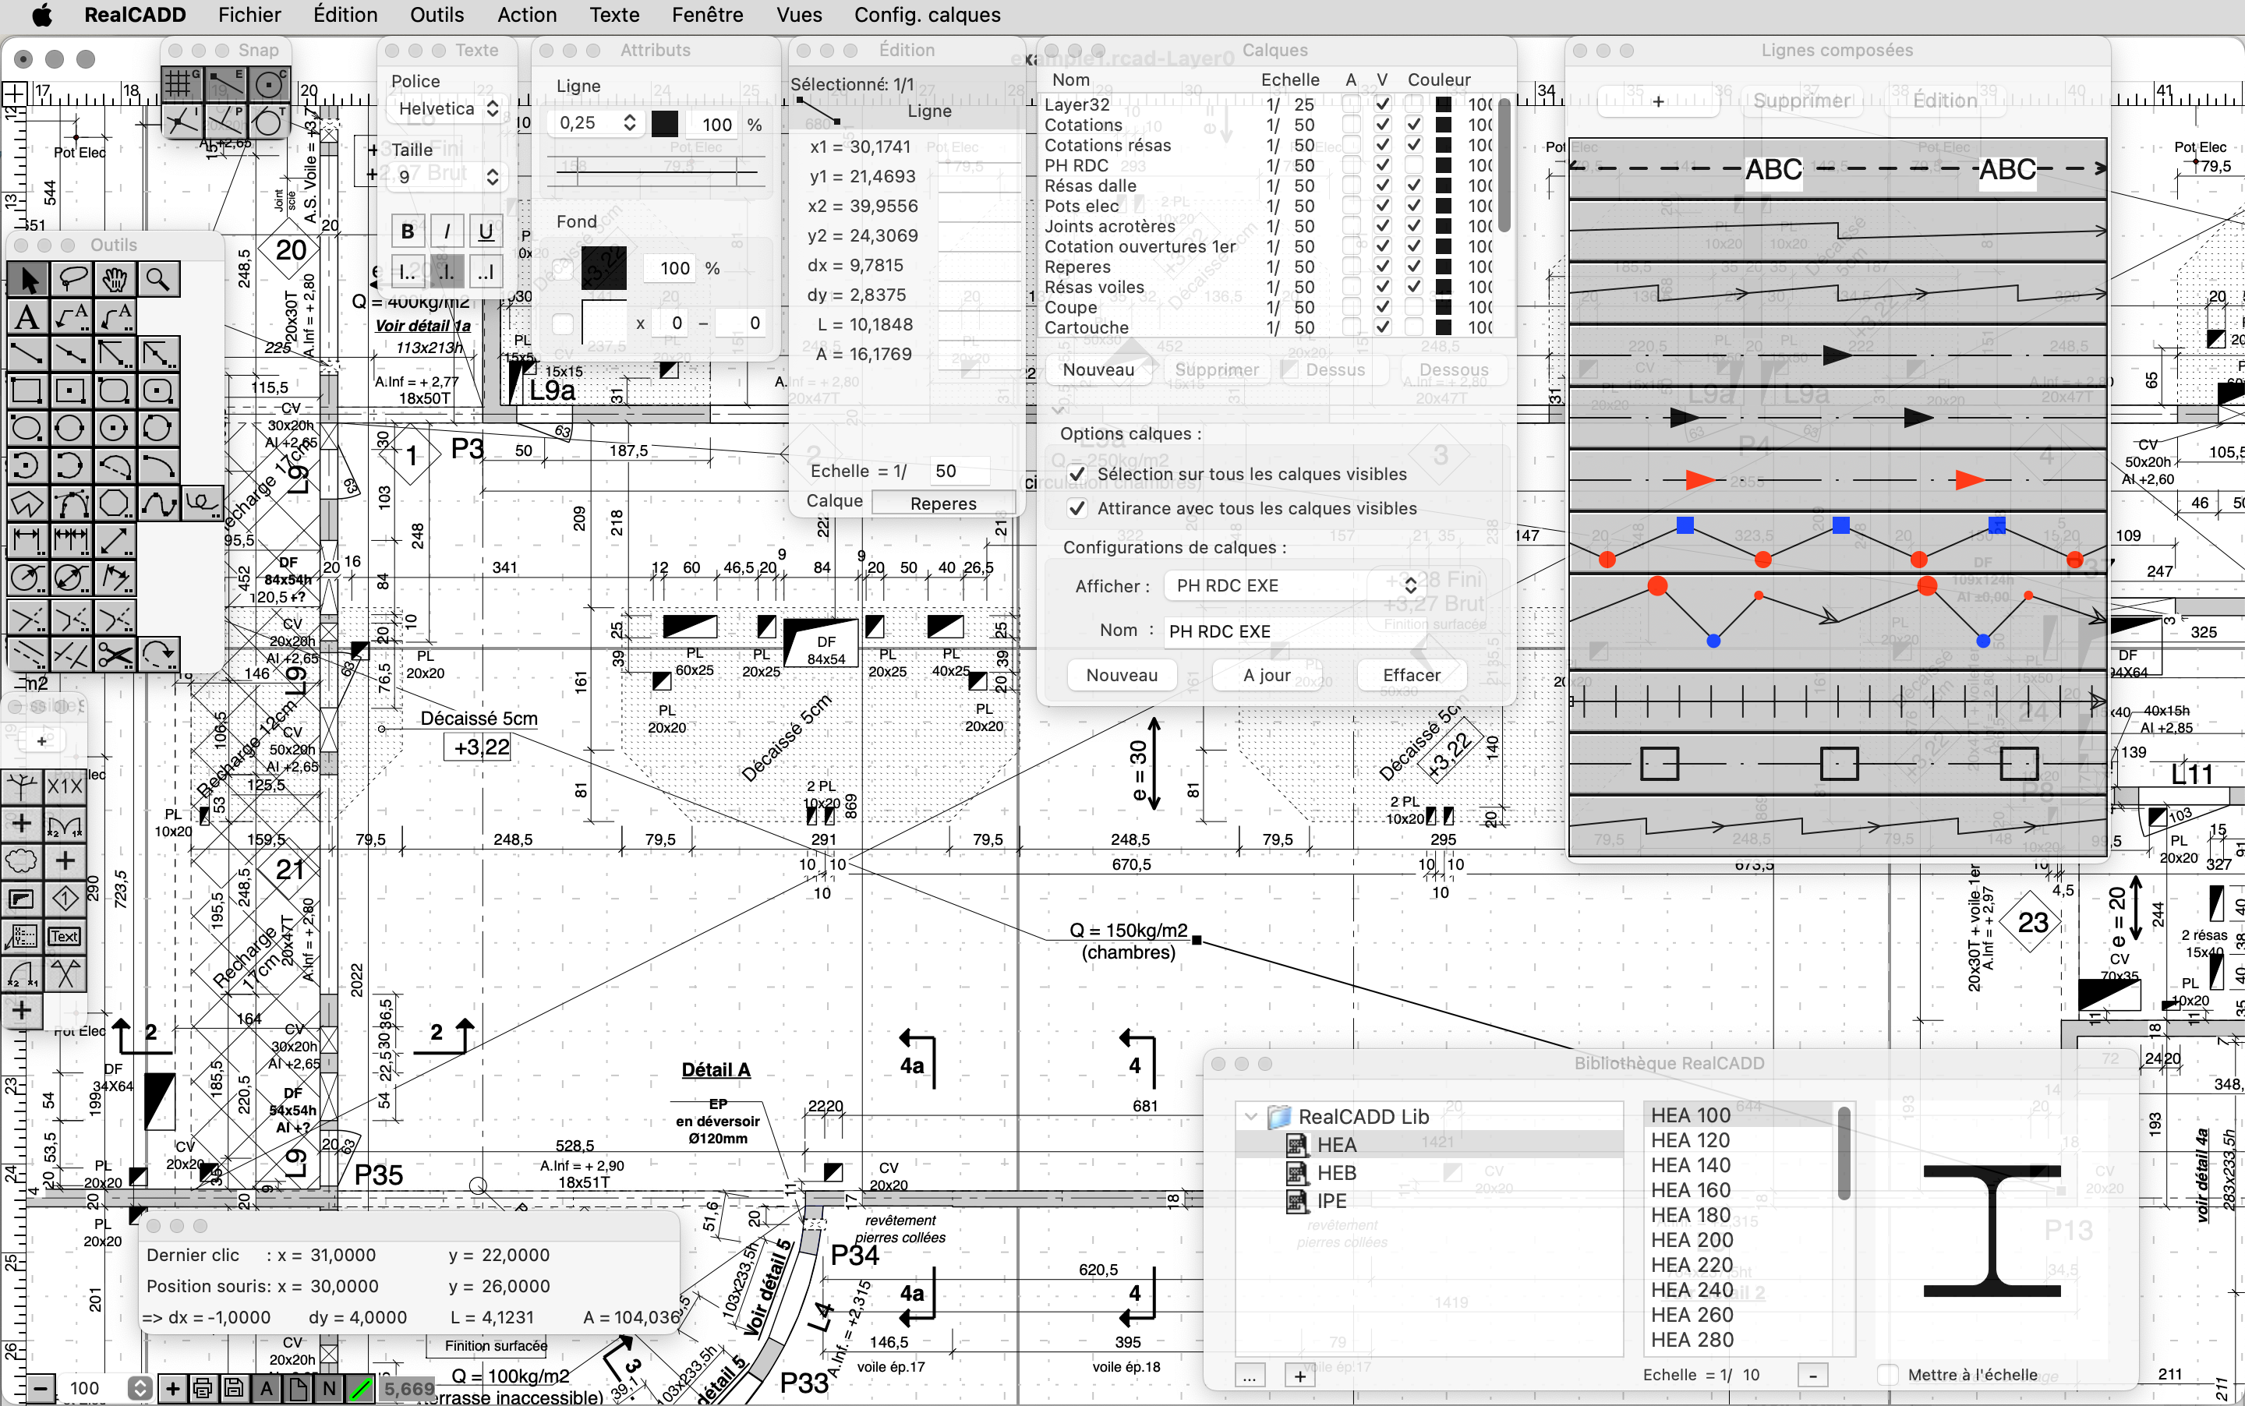Pick the polygon drawing tool
Viewport: 2245px width, 1406px height.
[x=27, y=503]
